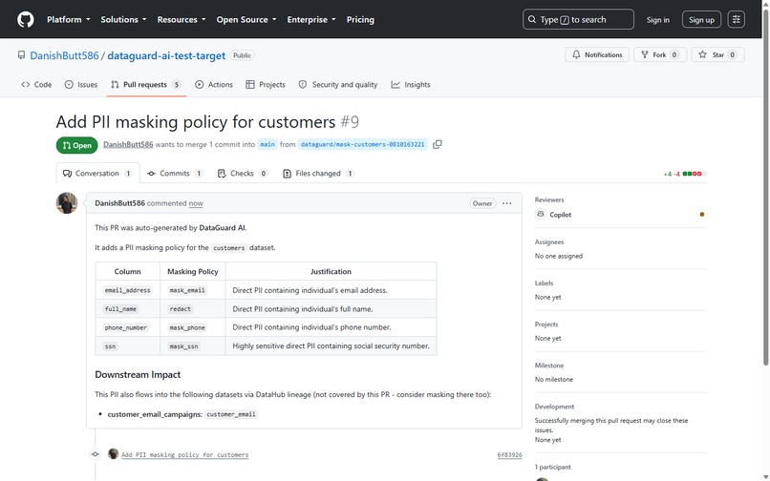Open the Insights tab
The height and width of the screenshot is (481, 770).
coord(411,84)
